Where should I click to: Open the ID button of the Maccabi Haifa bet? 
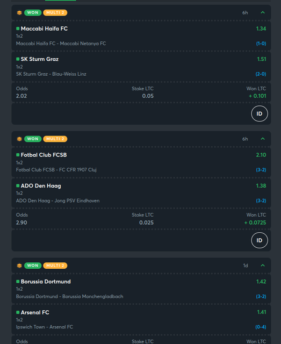tap(260, 113)
